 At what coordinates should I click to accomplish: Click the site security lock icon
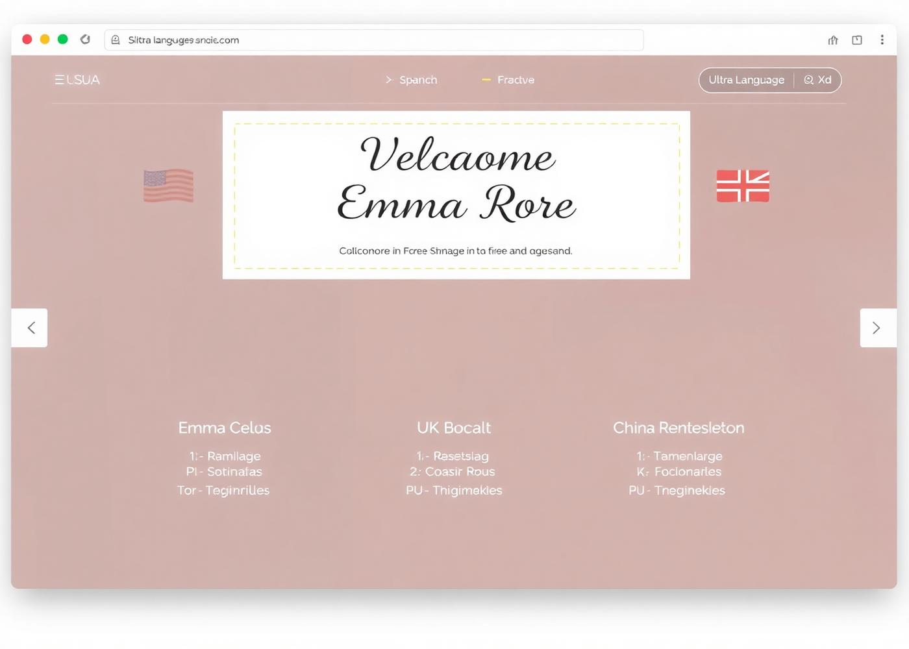pyautogui.click(x=116, y=40)
